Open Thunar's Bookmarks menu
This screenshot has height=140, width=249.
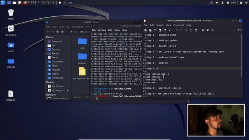point(77,27)
